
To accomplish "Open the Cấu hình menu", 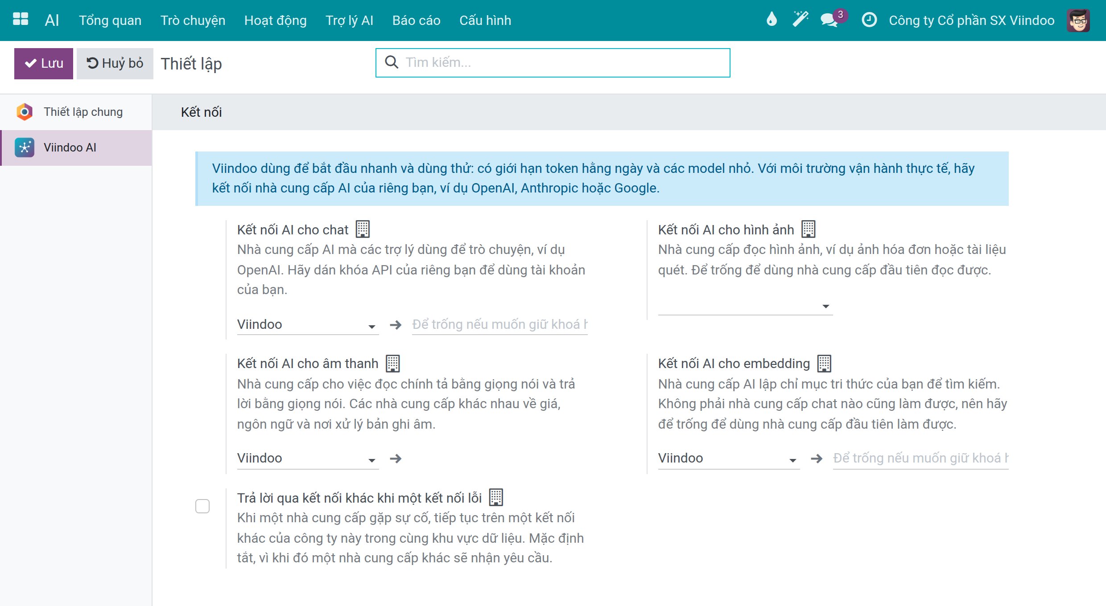I will click(x=485, y=20).
